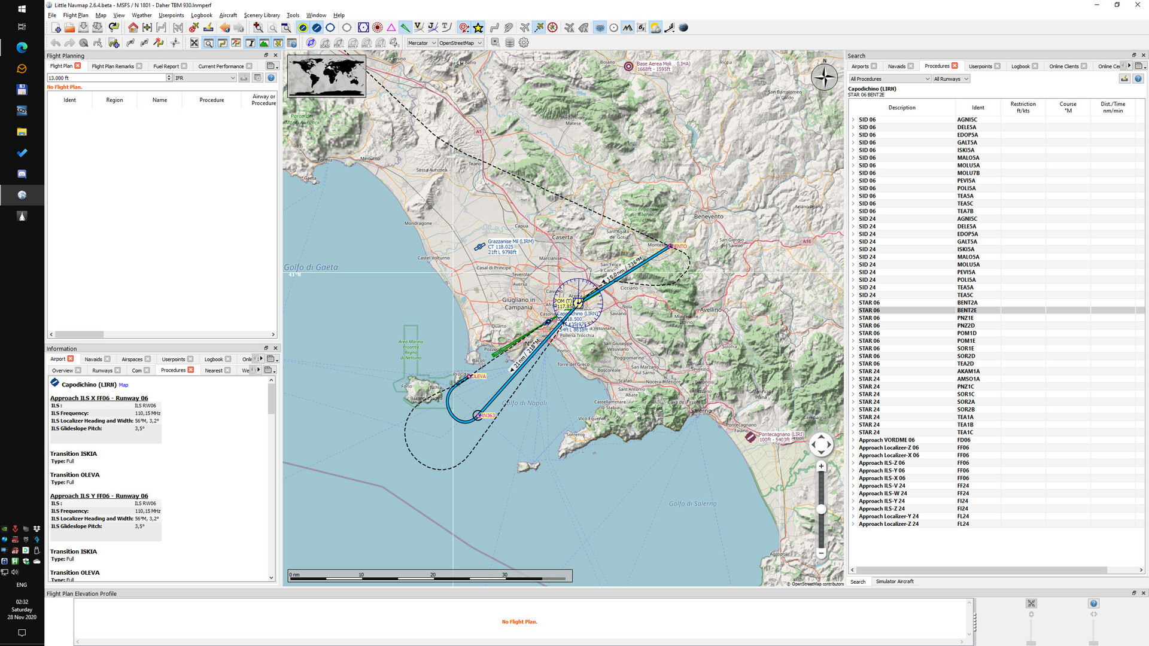1149x646 pixels.
Task: Click the home view icon
Action: point(133,28)
